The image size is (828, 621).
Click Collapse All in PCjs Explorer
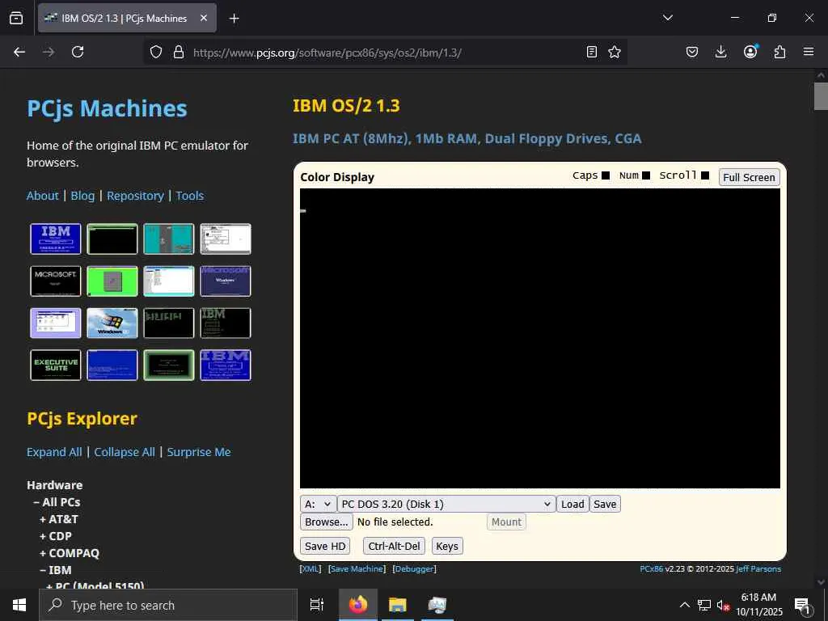click(125, 452)
